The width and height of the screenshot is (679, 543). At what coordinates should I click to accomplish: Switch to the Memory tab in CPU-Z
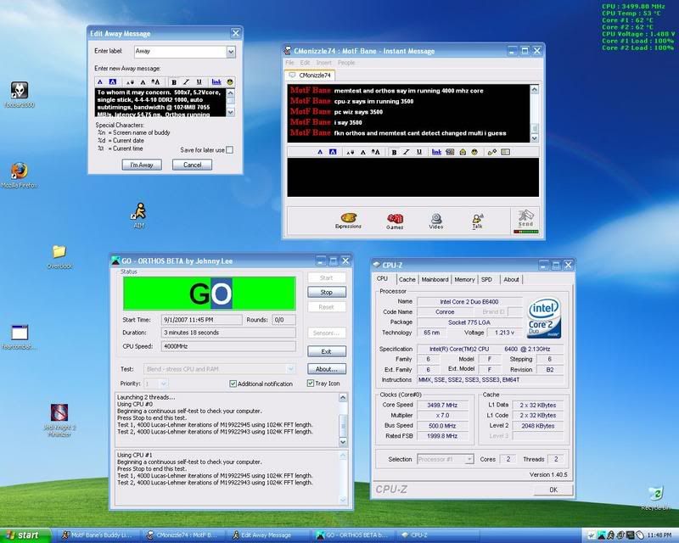click(x=464, y=280)
